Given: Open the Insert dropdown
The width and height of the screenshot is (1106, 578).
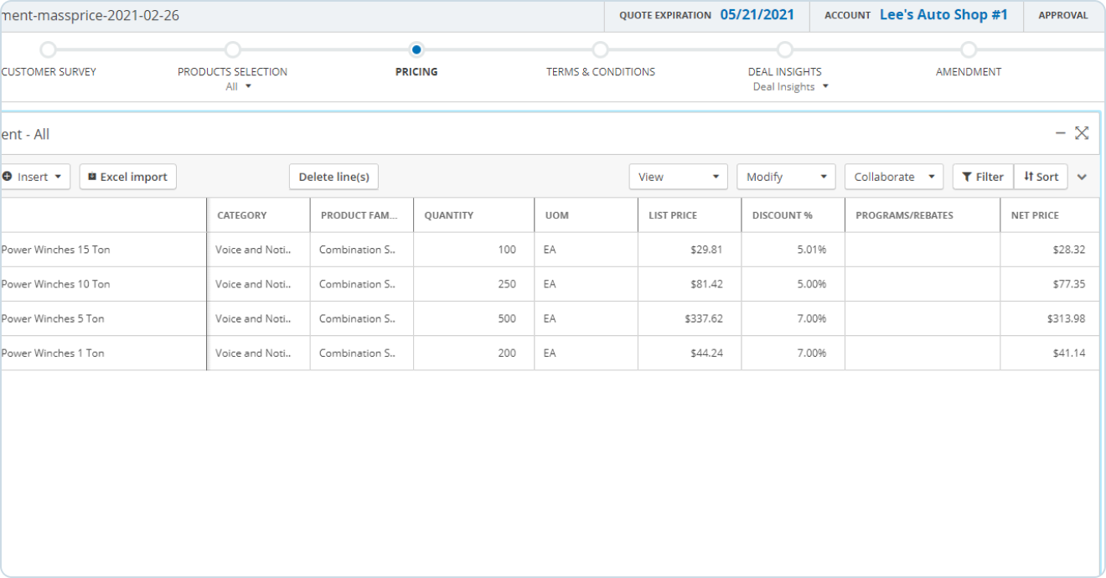Looking at the screenshot, I should pyautogui.click(x=34, y=177).
